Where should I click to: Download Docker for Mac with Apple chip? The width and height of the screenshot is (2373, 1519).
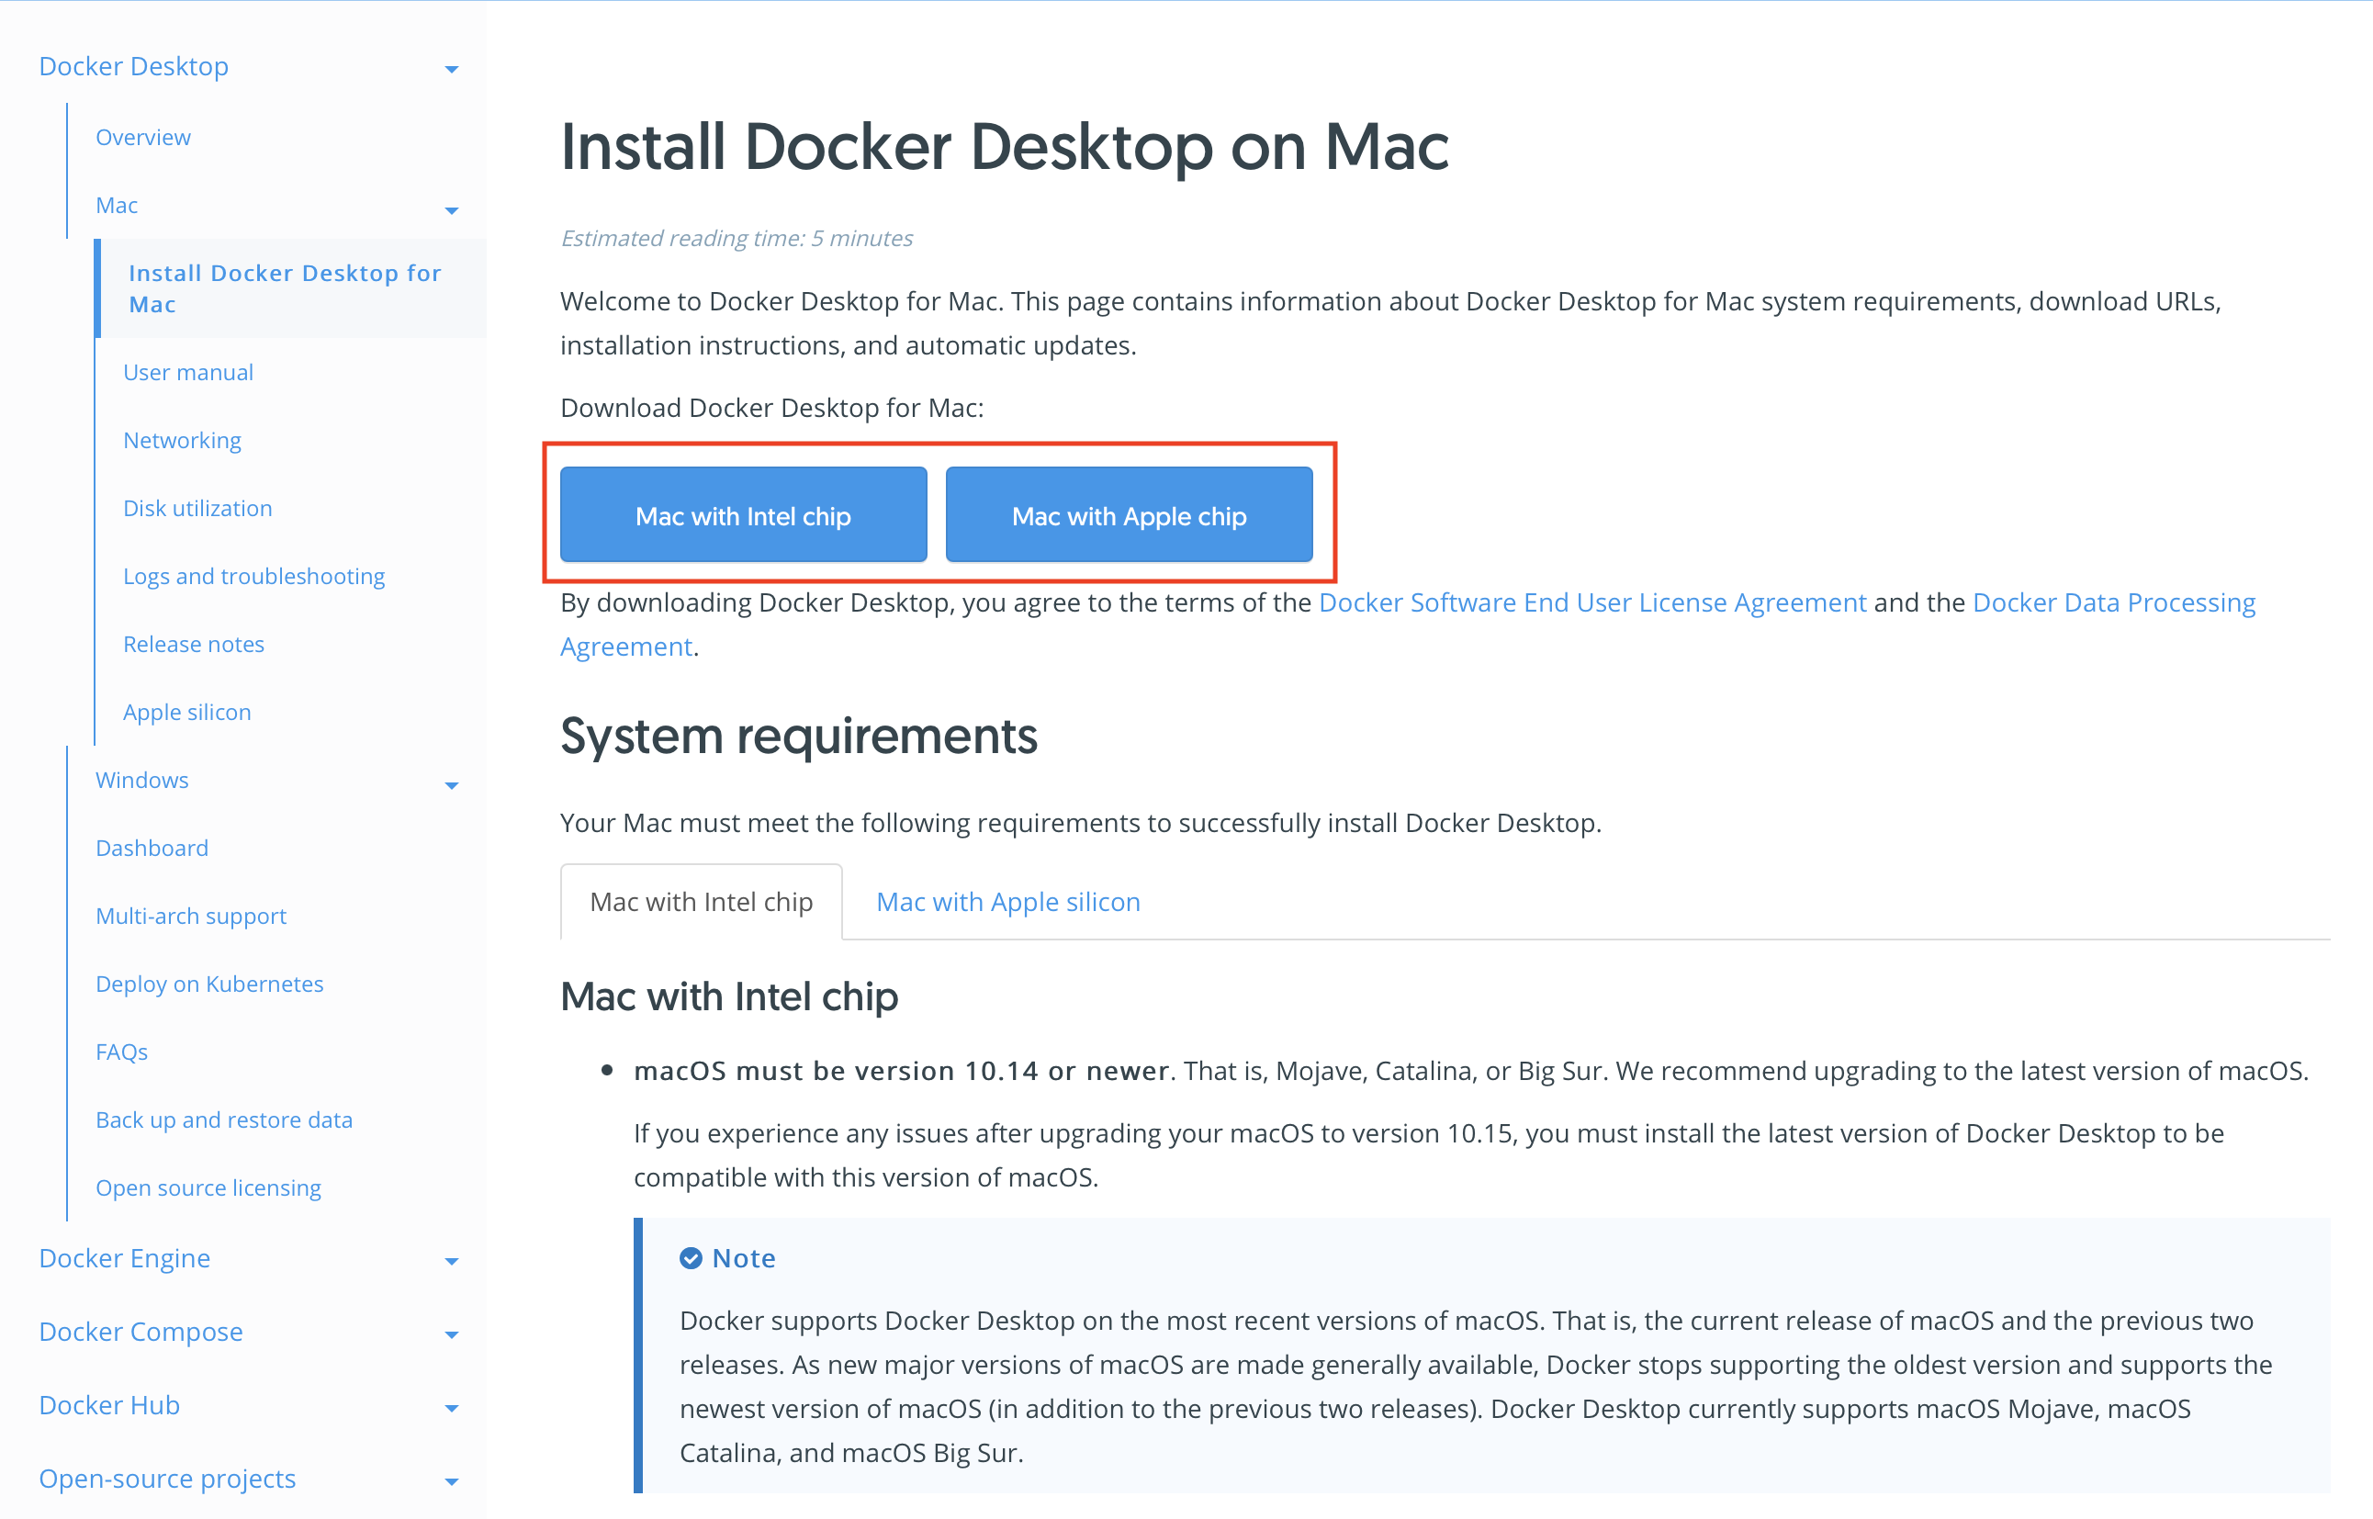point(1129,516)
